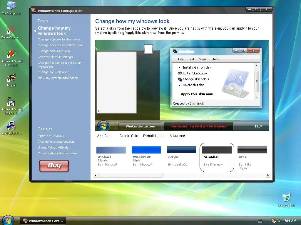Select the AeroGlass skin thumbnail

click(x=217, y=150)
